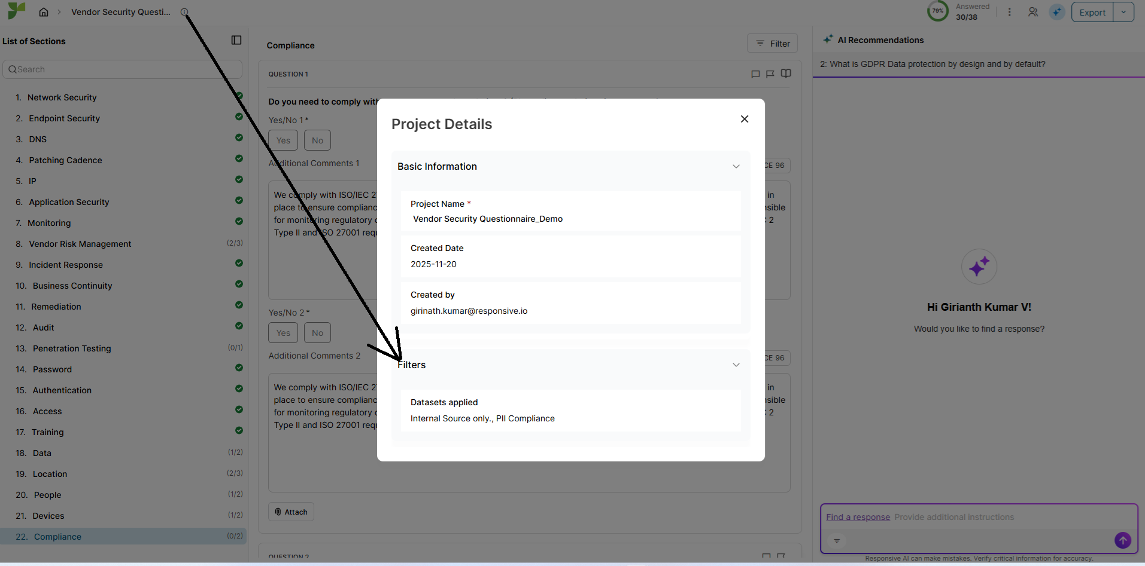Click the 79% answered progress ring

(938, 11)
